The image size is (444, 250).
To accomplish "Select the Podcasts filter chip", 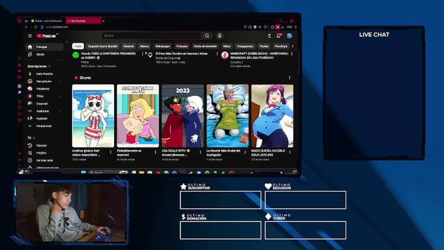I will [x=182, y=46].
